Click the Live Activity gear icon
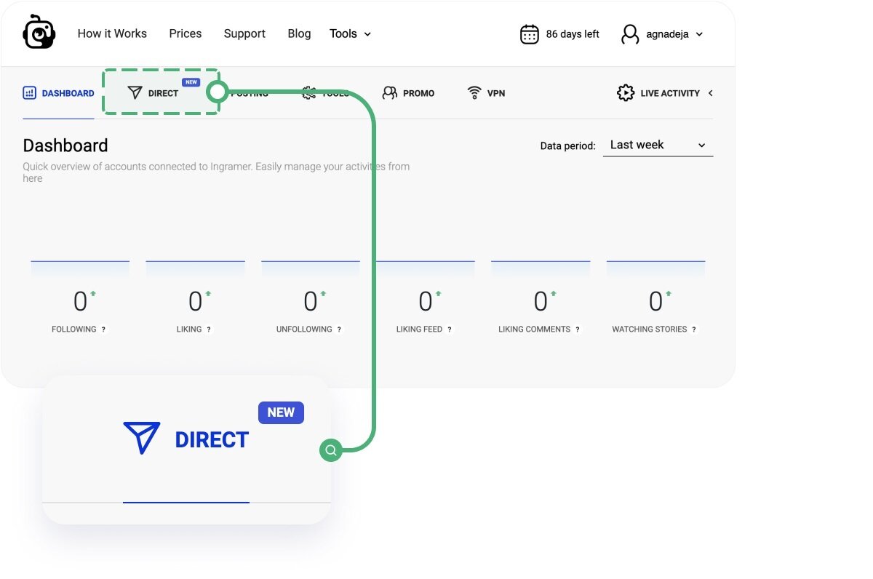The width and height of the screenshot is (873, 579). click(626, 92)
